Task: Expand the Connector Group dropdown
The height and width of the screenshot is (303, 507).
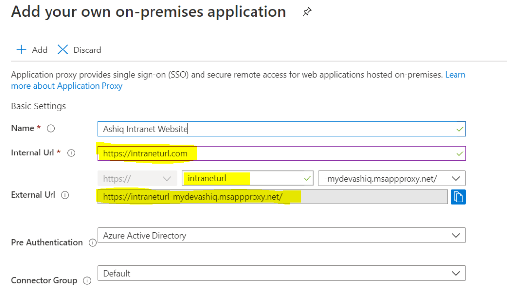Action: point(281,273)
